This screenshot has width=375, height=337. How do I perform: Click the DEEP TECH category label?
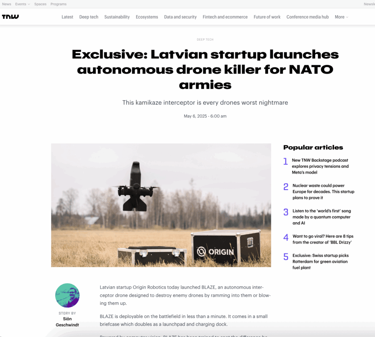205,40
